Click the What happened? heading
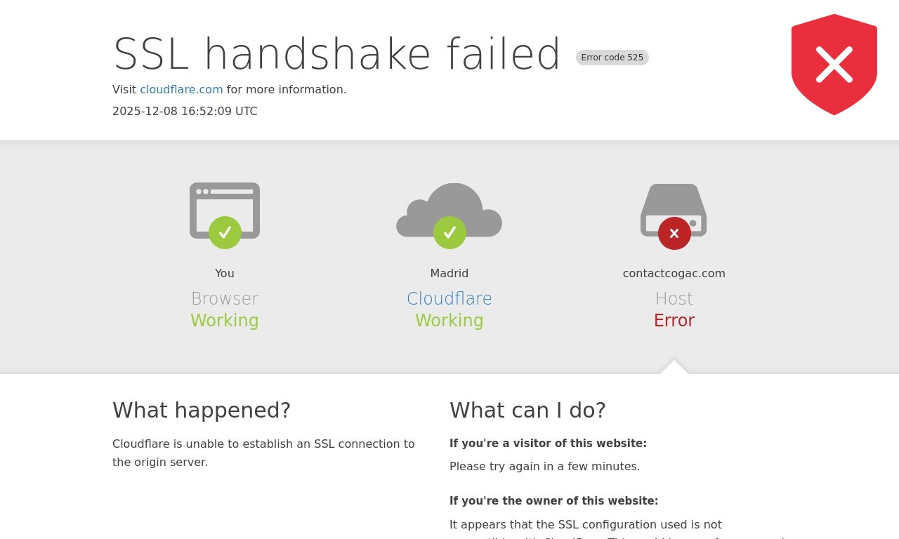The width and height of the screenshot is (899, 539). coord(202,410)
